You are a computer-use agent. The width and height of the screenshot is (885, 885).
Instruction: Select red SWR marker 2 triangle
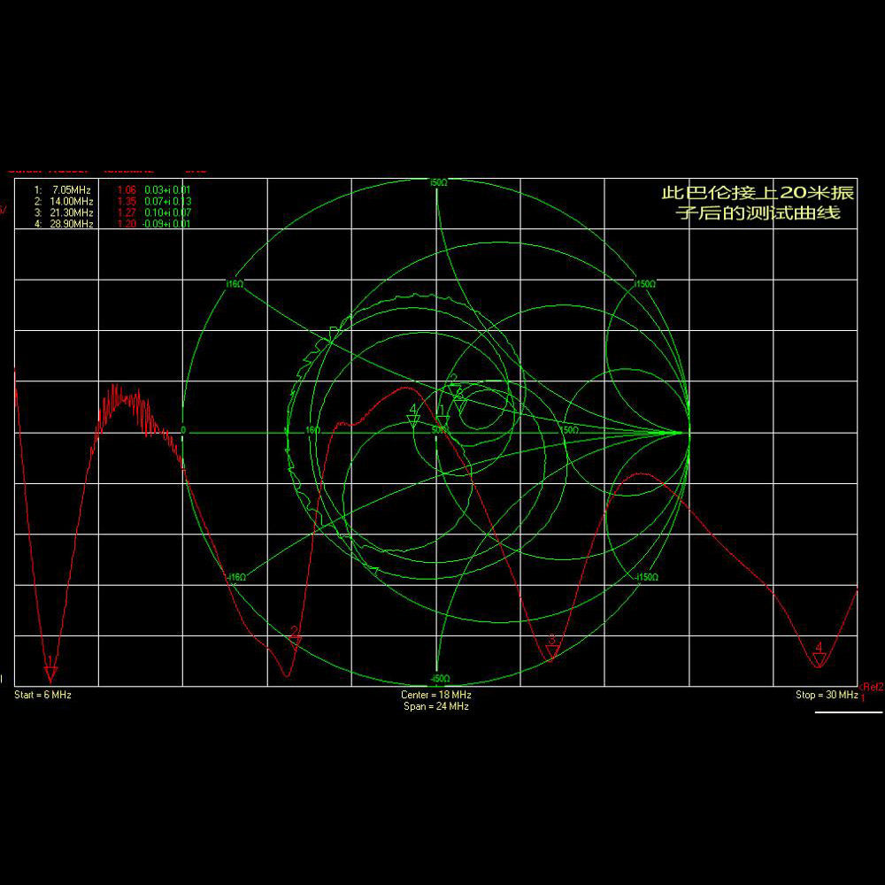click(x=296, y=643)
